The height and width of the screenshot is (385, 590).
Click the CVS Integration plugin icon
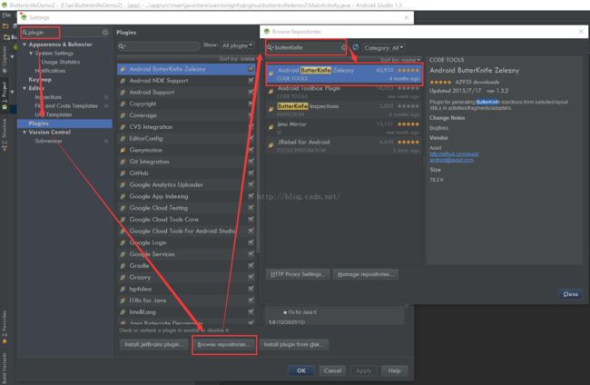point(123,127)
